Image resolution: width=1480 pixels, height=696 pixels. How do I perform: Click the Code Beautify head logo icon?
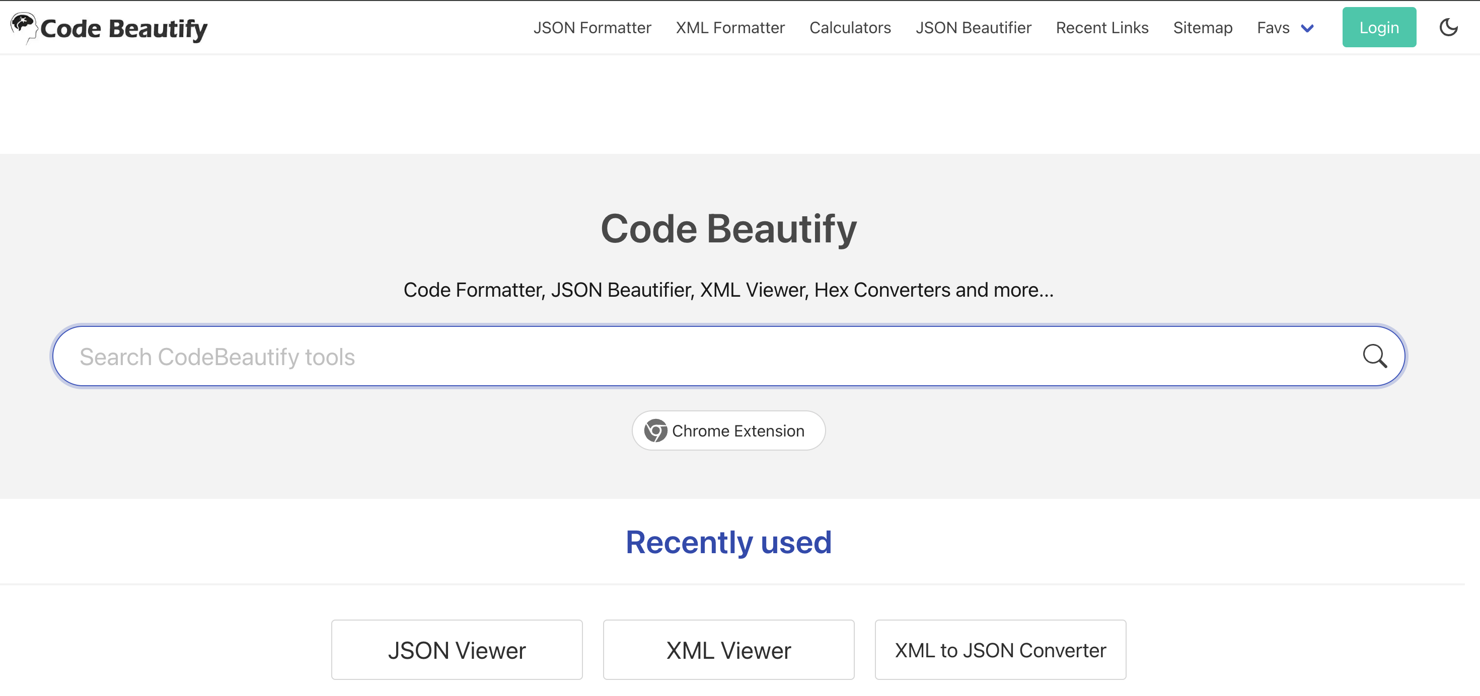coord(23,26)
